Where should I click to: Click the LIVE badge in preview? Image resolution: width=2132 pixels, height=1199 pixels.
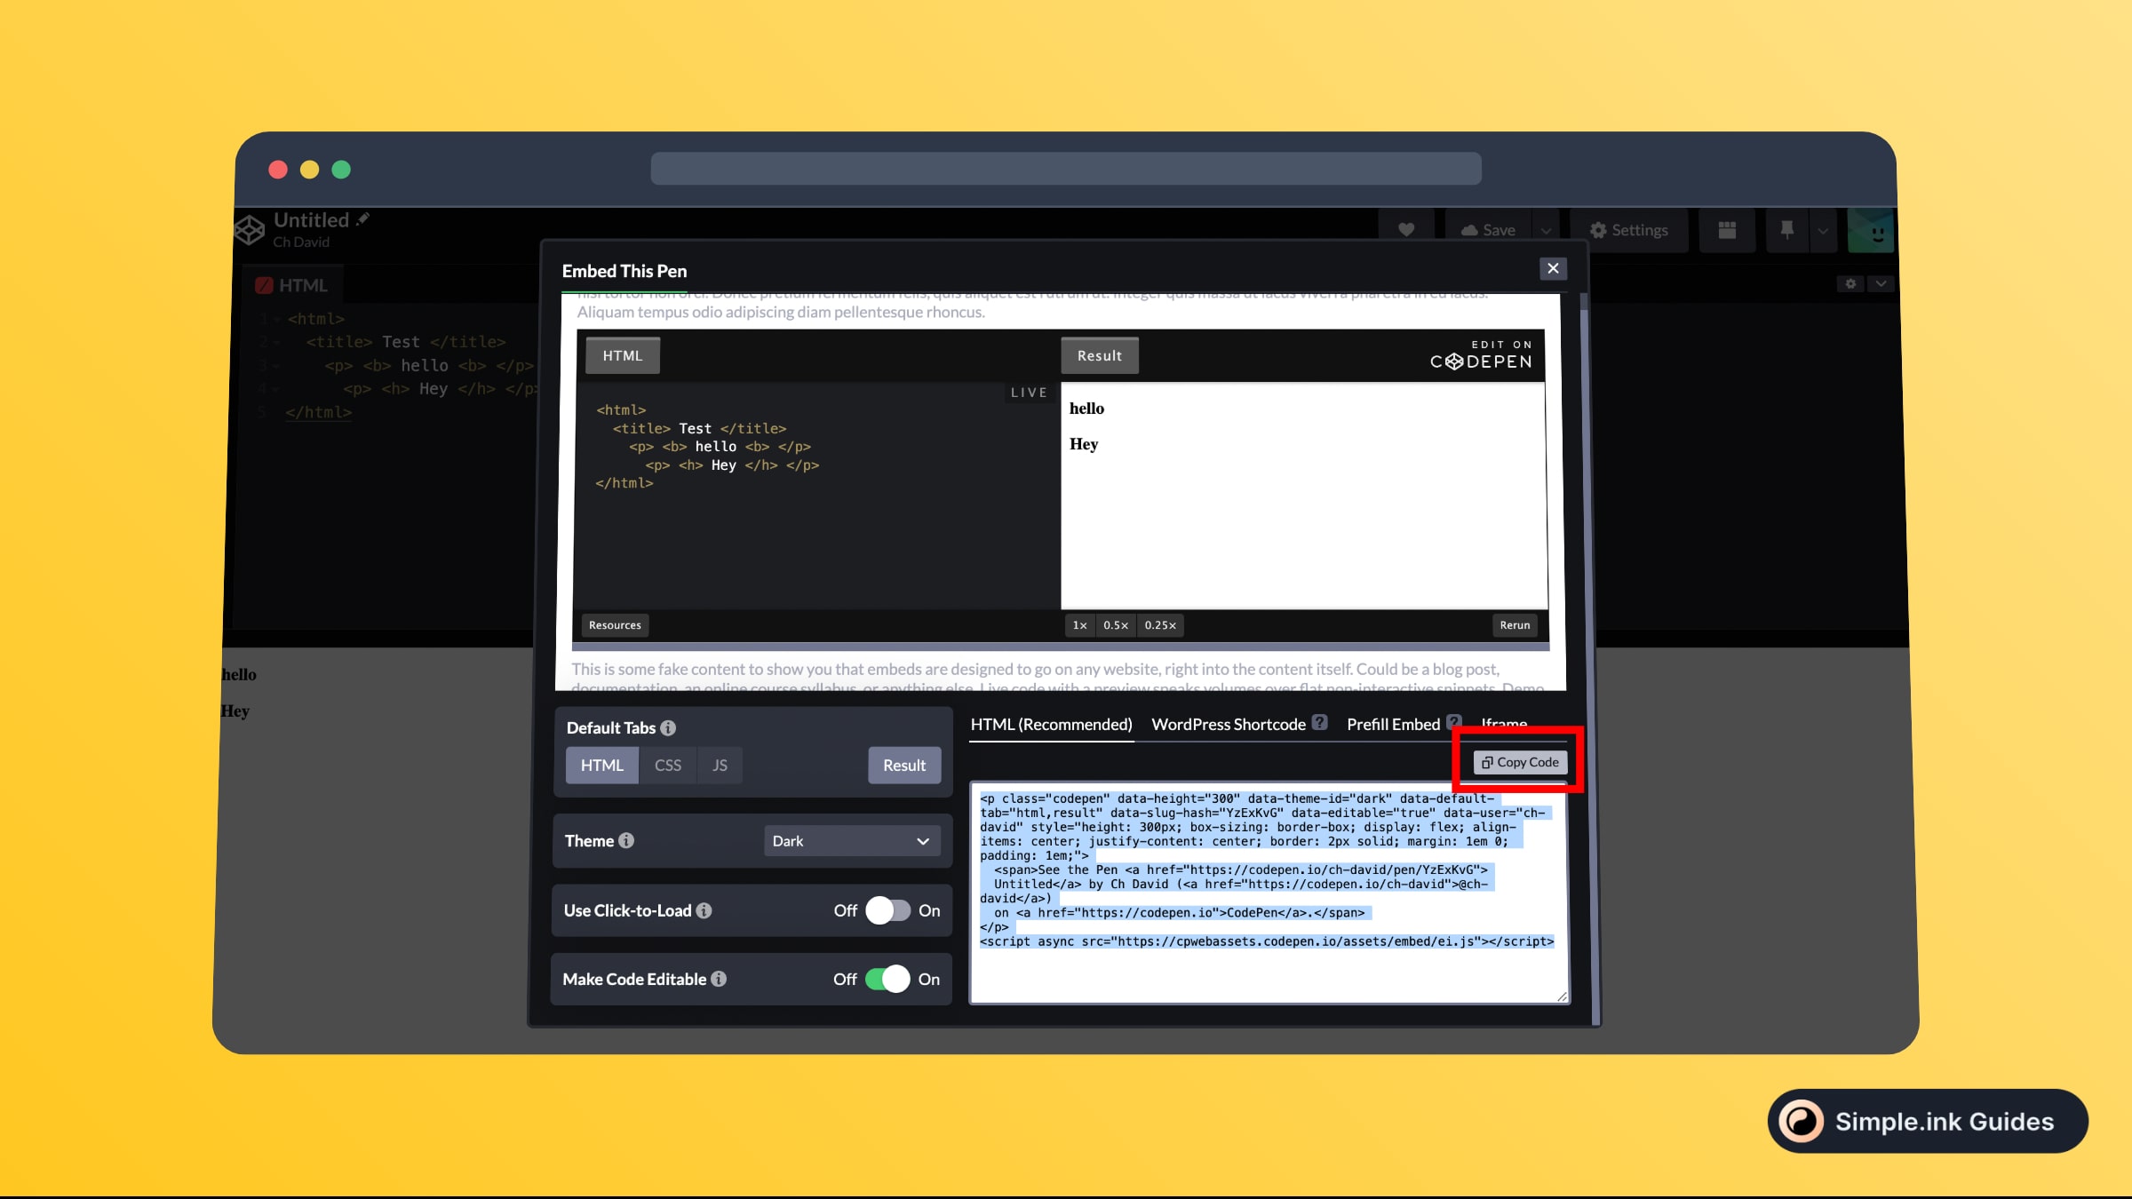click(1029, 393)
